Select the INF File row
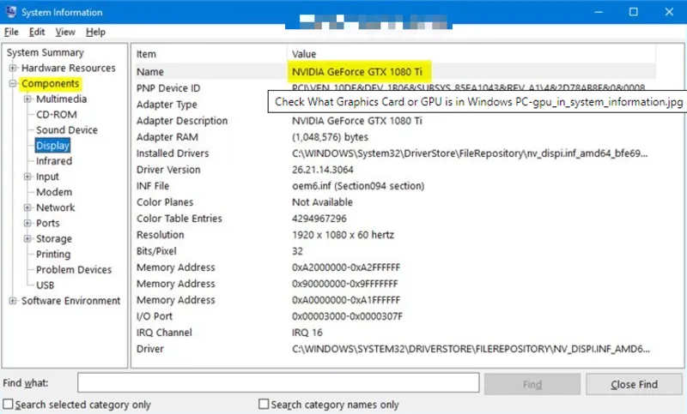 394,186
